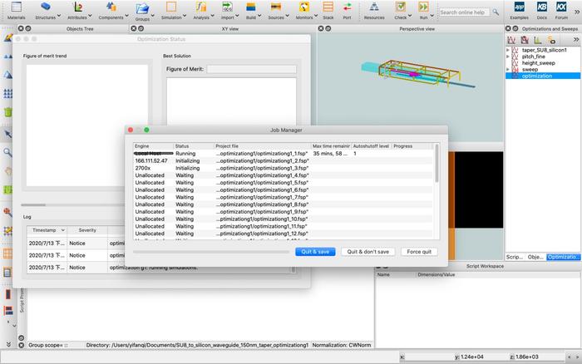The width and height of the screenshot is (582, 364).
Task: Click the Import GDS icon
Action: 227,7
